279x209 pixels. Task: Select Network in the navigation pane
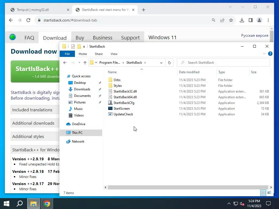pos(78,142)
